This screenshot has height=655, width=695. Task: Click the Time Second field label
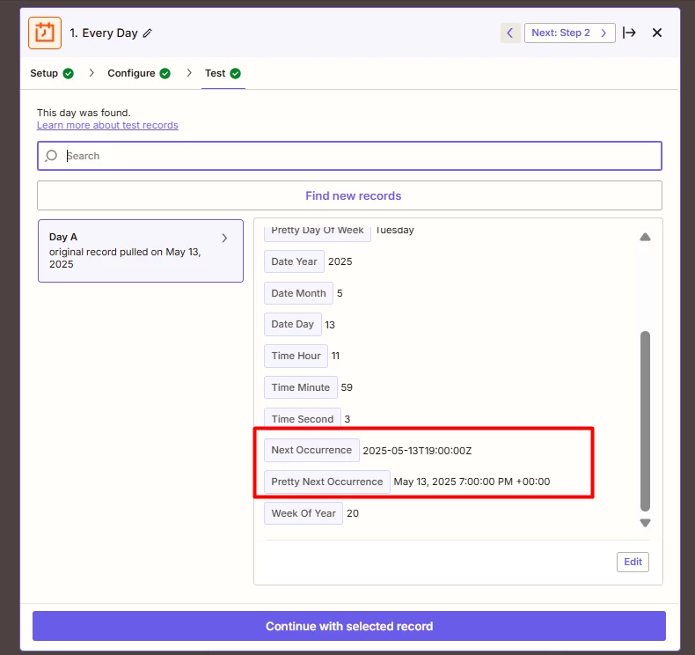coord(303,419)
